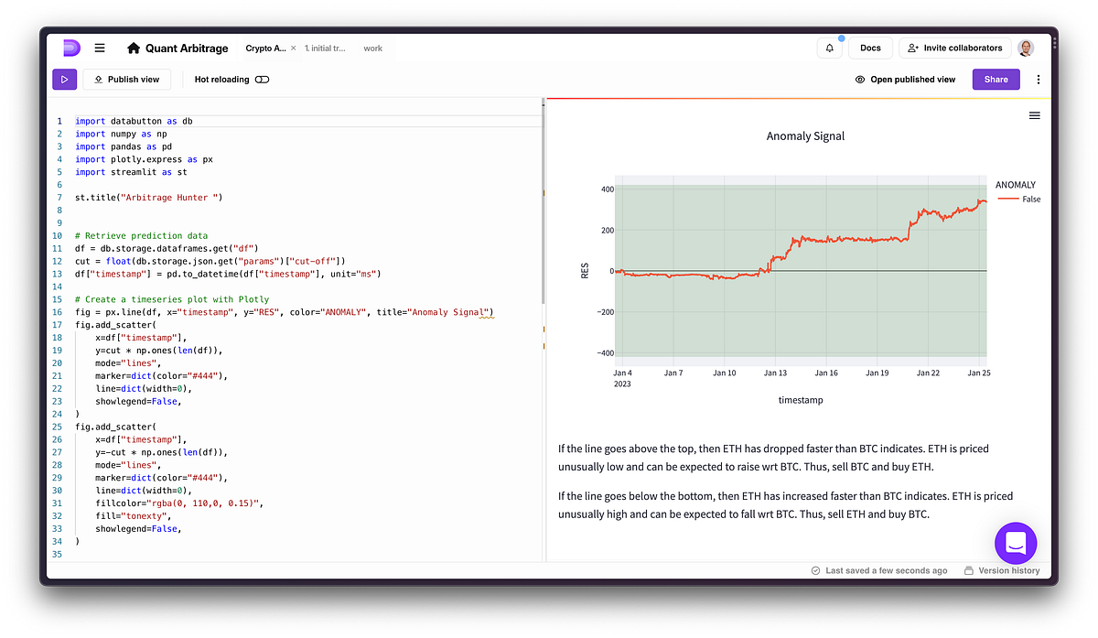Click the Share button

pos(996,80)
